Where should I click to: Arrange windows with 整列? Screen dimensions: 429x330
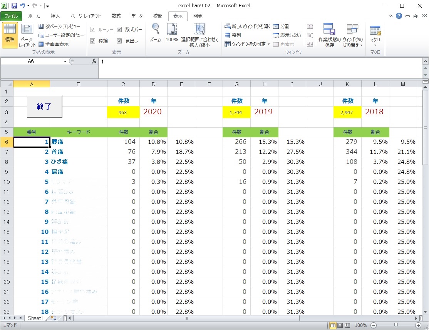click(233, 35)
